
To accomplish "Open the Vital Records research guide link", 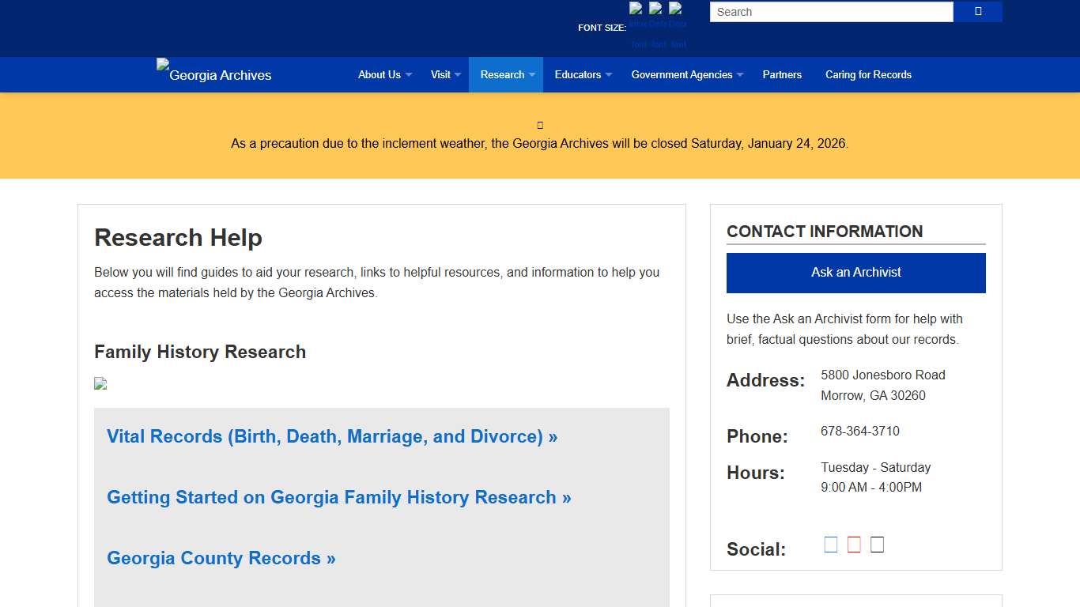I will pyautogui.click(x=331, y=436).
